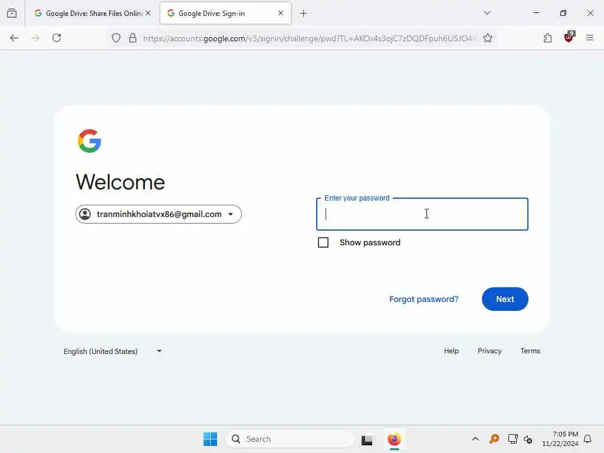Open the network display tray icon

(513, 439)
